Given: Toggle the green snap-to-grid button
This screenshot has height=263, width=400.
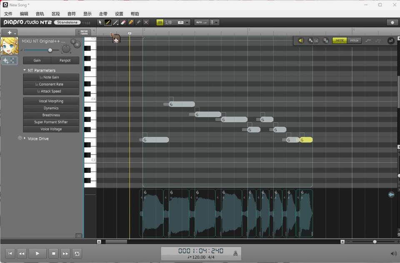Looking at the screenshot, I should coord(160,23).
